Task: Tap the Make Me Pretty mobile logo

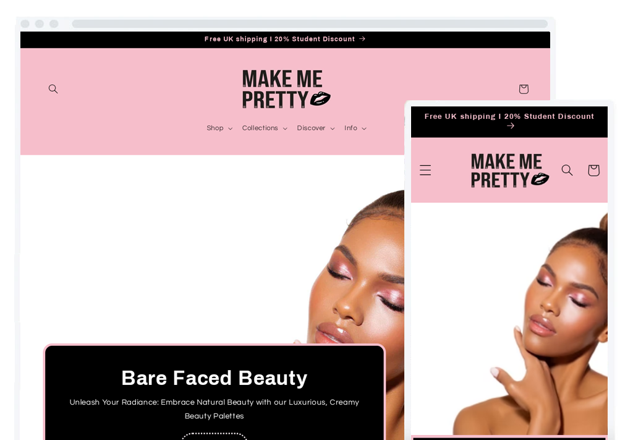Action: [x=509, y=170]
